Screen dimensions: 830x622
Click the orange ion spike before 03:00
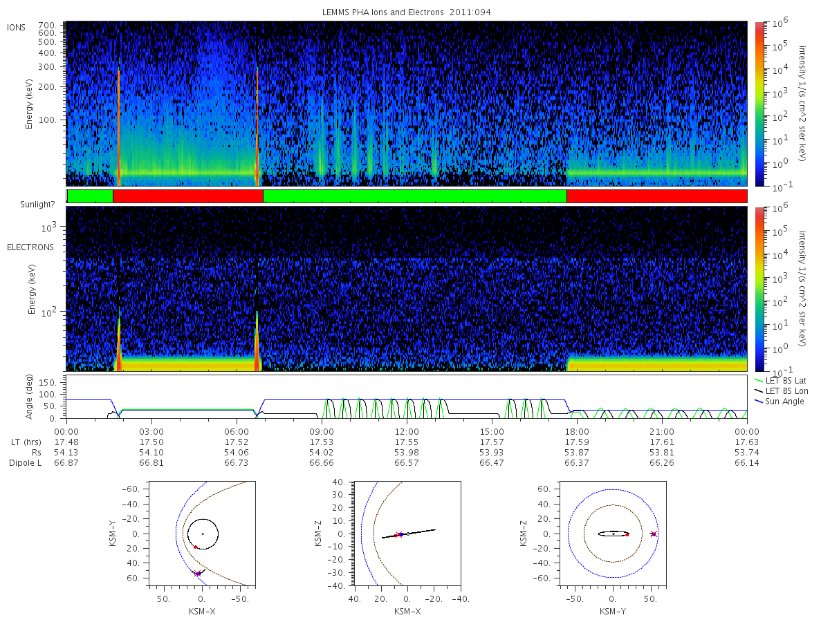pyautogui.click(x=119, y=128)
